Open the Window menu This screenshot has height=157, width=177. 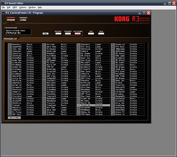32,7
